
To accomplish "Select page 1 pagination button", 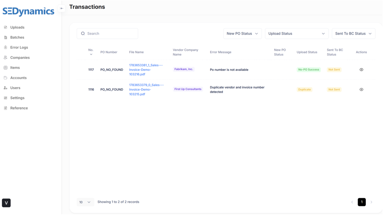I will click(x=362, y=202).
